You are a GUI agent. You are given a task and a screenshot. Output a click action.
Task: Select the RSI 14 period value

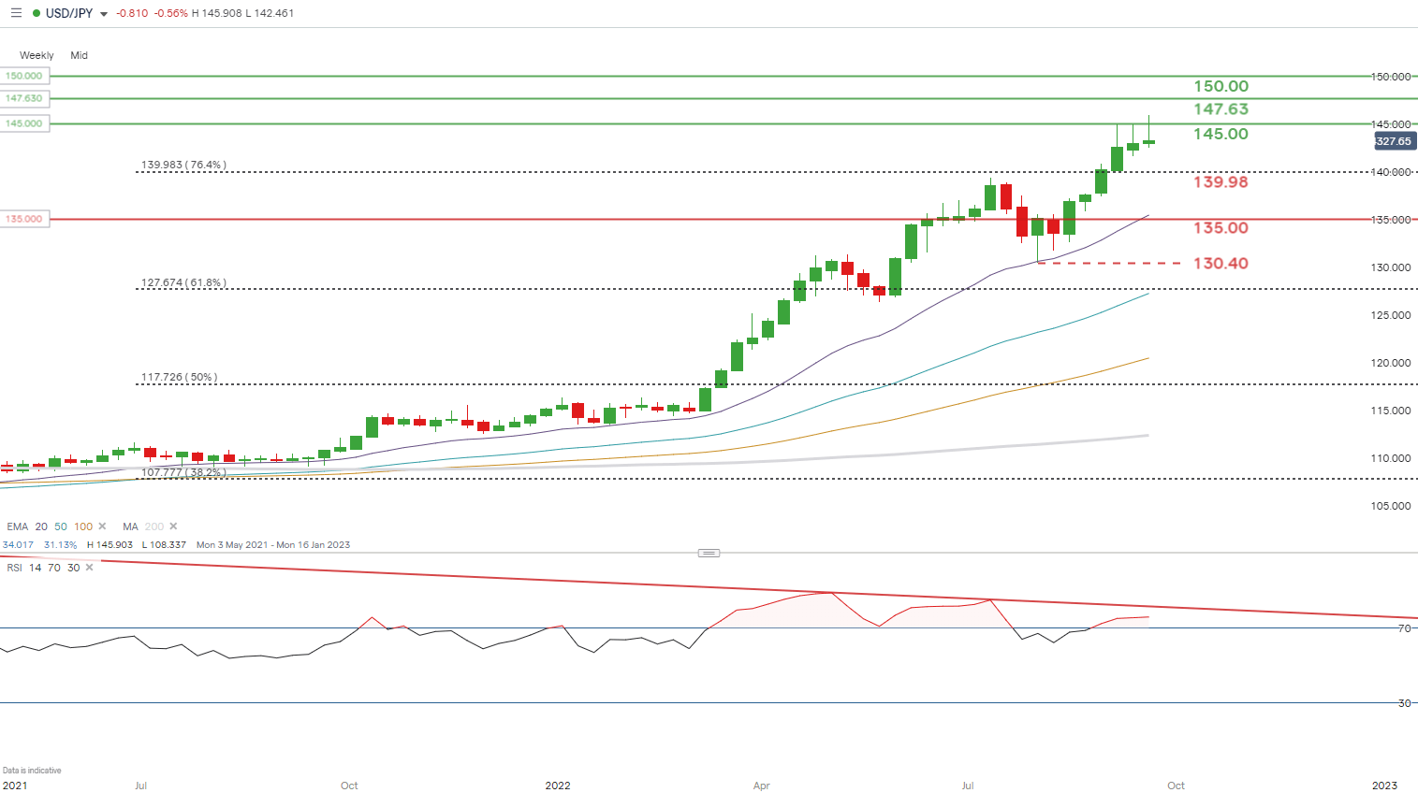click(x=36, y=568)
